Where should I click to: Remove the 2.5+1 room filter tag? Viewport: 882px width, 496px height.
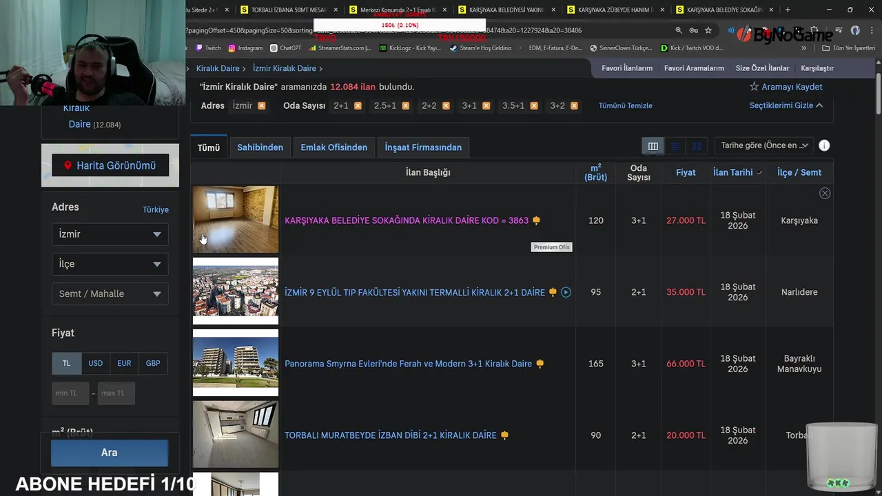(406, 106)
